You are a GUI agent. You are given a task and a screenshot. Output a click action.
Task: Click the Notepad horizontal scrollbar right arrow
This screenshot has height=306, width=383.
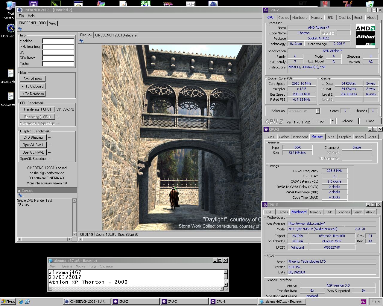pos(222,289)
